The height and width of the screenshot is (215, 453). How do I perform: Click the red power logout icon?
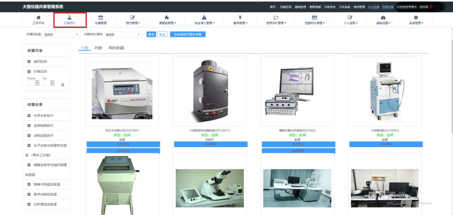431,7
